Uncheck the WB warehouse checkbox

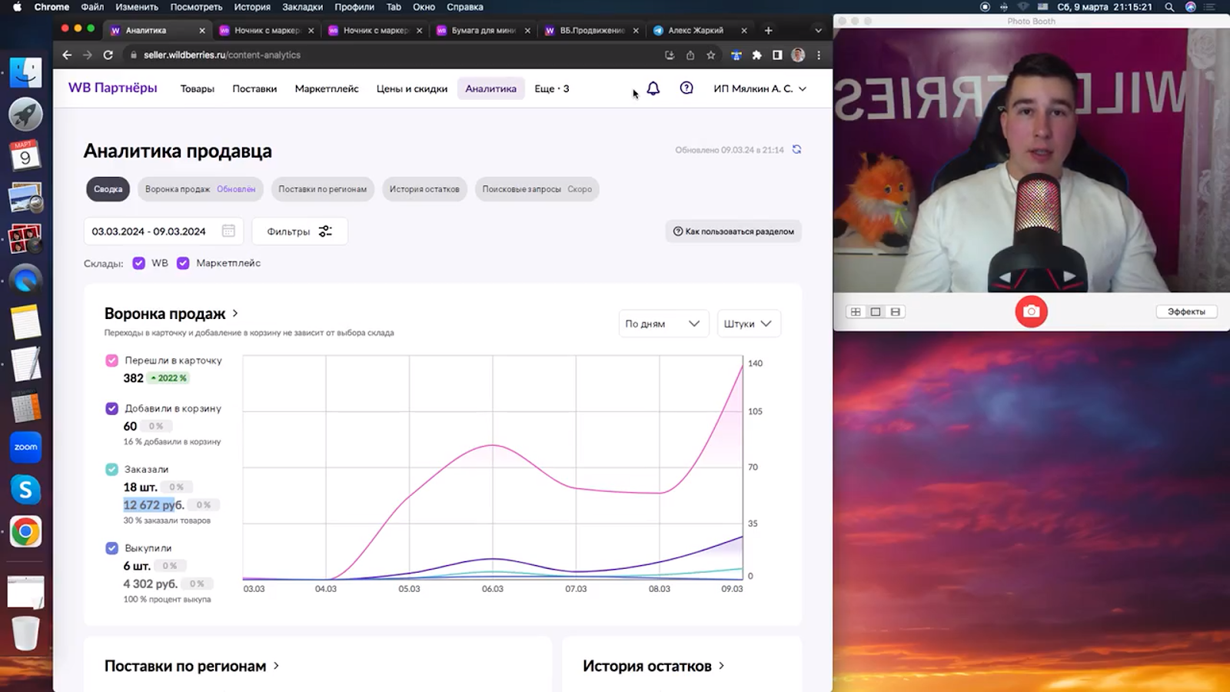tap(139, 263)
